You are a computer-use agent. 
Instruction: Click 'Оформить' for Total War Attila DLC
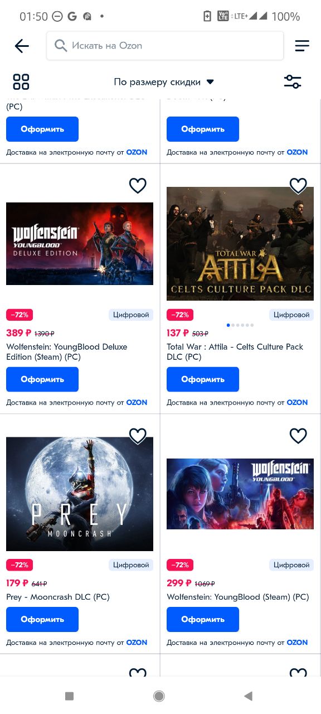tap(203, 379)
